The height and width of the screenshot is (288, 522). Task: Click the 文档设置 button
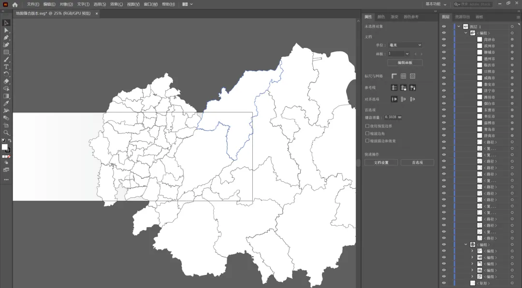click(381, 163)
